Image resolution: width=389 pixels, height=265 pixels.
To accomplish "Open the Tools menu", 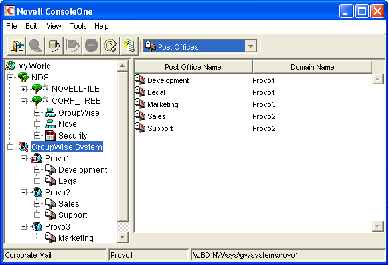I will pos(78,26).
